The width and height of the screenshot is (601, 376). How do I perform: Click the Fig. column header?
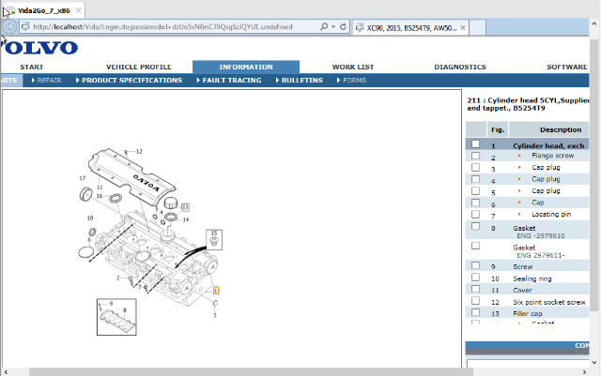pyautogui.click(x=498, y=129)
